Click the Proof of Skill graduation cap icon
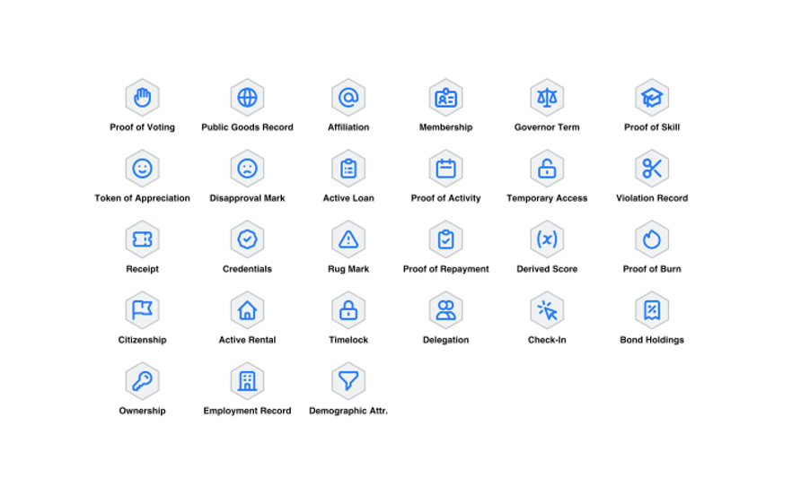 (x=652, y=97)
